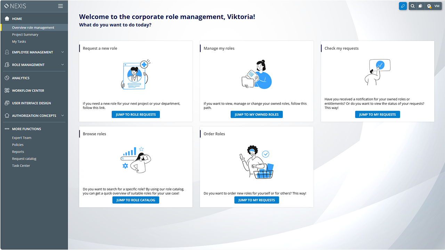445x250 pixels.
Task: Open the bookmarks icon in the top bar
Action: (x=420, y=6)
